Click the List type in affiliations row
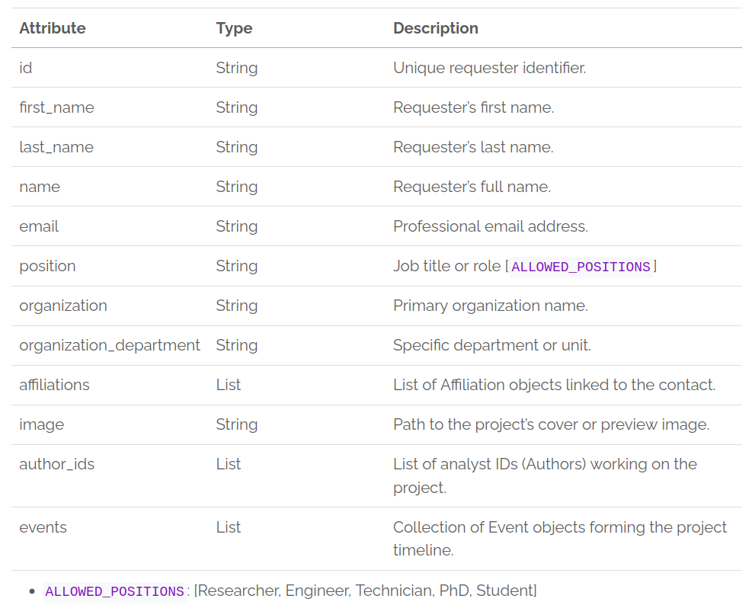 point(229,385)
